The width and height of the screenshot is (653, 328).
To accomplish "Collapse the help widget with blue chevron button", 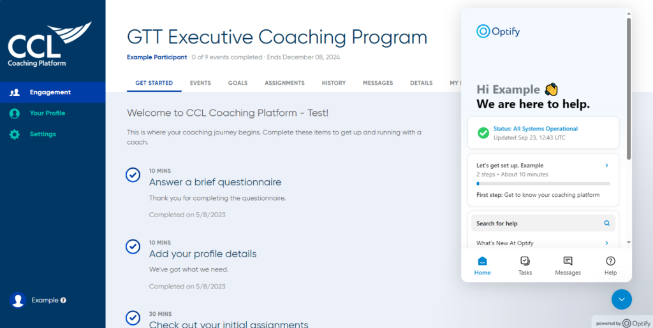I will (622, 299).
